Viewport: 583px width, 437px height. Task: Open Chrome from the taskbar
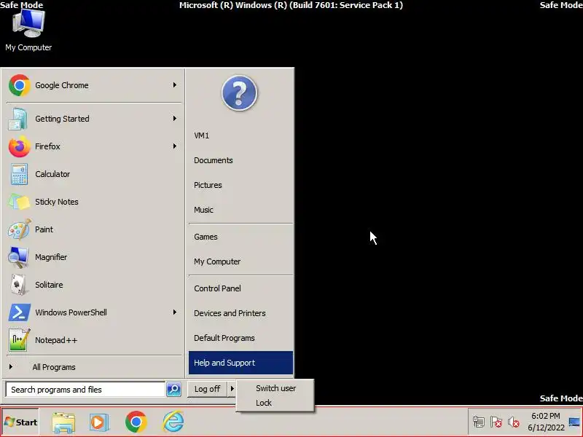[x=136, y=422]
